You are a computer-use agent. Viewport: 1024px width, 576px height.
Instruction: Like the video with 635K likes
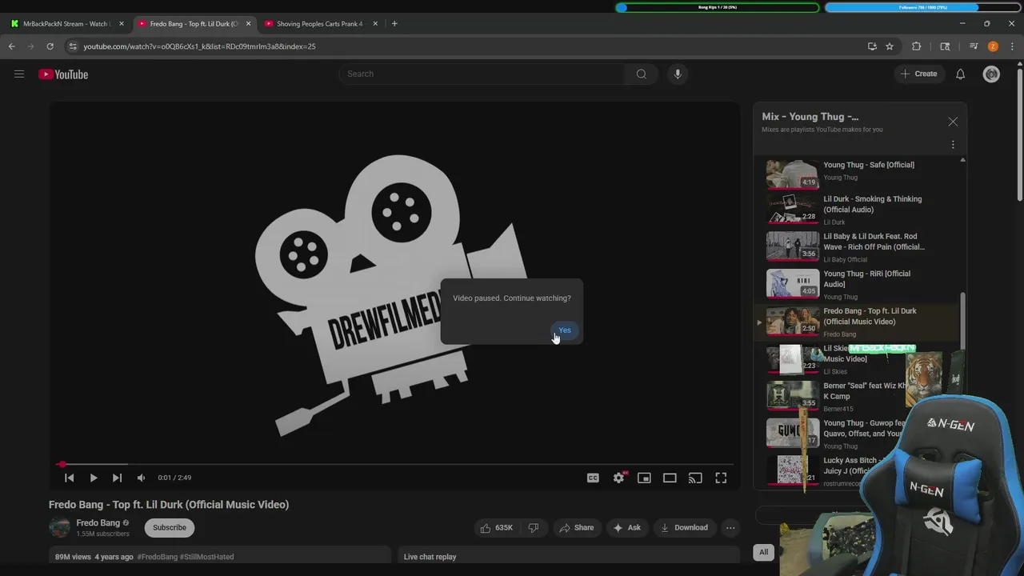pyautogui.click(x=496, y=527)
